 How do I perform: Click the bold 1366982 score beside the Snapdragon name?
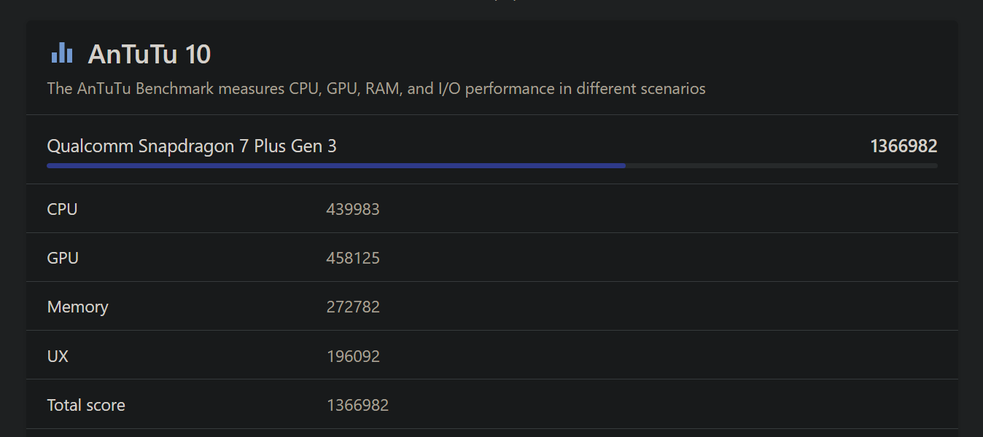[x=904, y=146]
